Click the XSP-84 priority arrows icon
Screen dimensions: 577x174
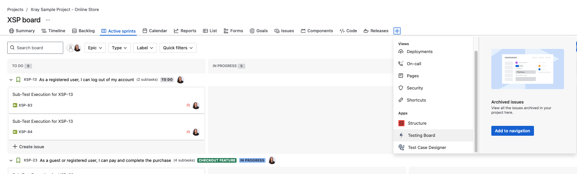[x=188, y=132]
